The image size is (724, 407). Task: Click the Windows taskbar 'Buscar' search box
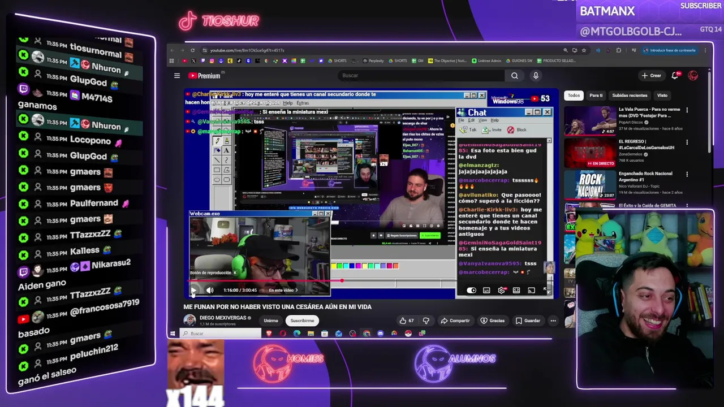221,334
